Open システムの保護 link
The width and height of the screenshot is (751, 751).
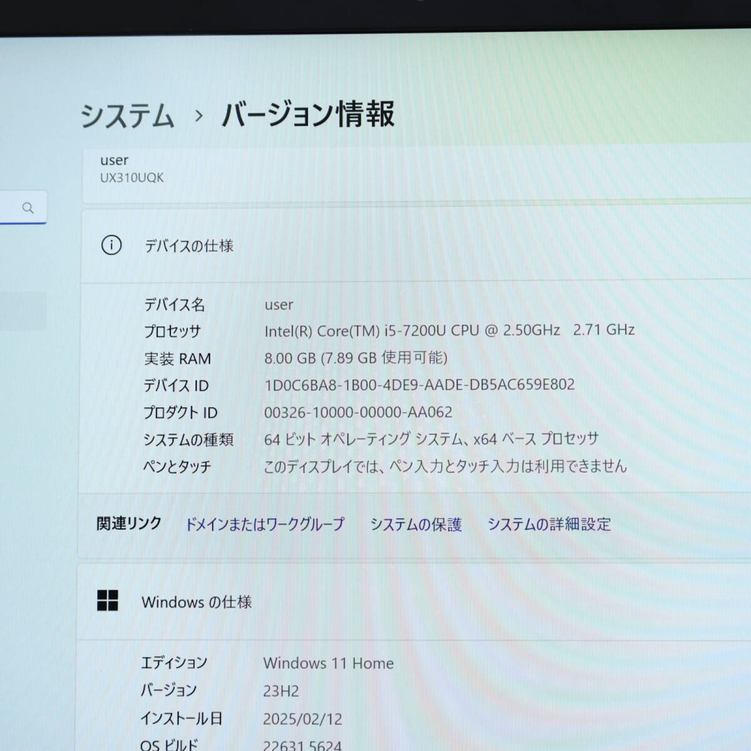(x=416, y=524)
